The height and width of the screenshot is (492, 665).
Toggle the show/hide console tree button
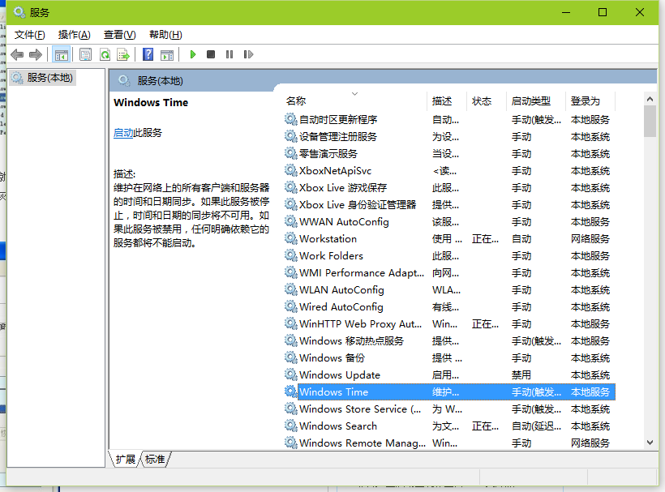(62, 54)
